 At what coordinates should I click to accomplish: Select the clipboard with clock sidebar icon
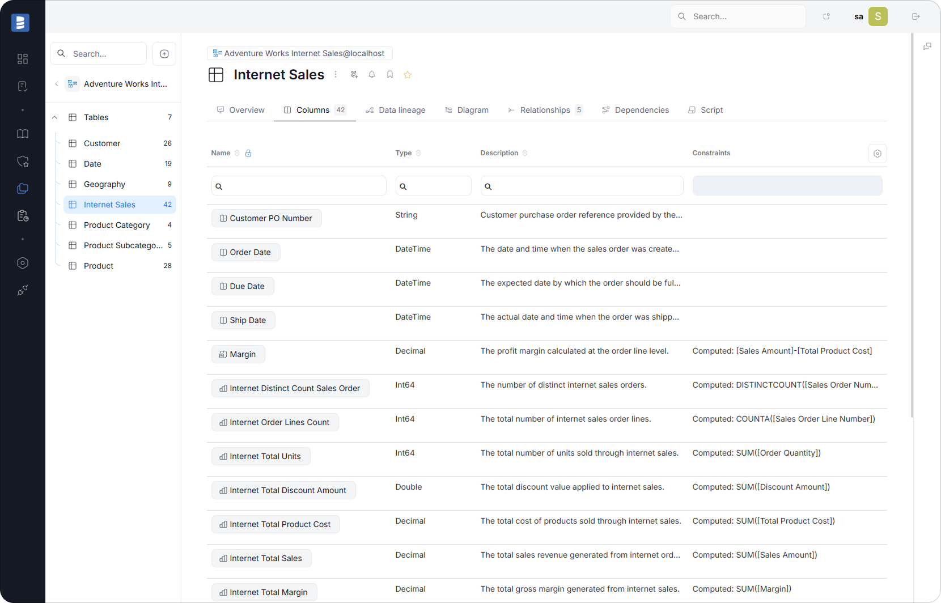[23, 216]
